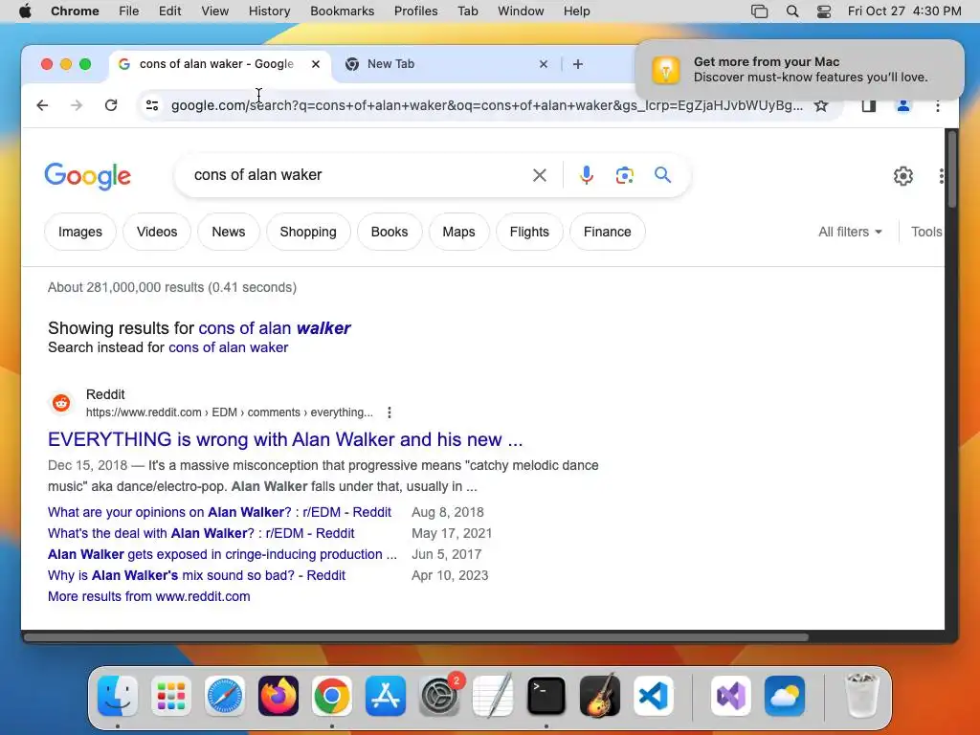980x735 pixels.
Task: Open Spotlight search in menu bar
Action: coord(791,11)
